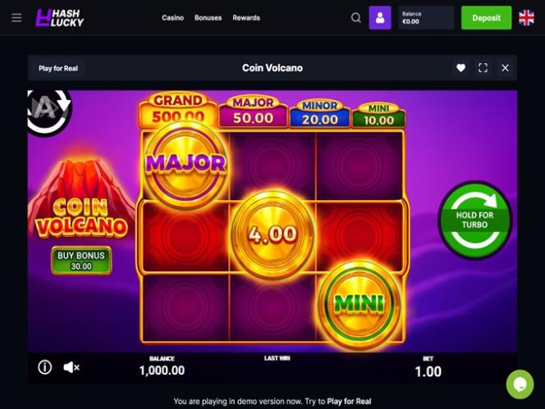Change language via UK flag
Image resolution: width=545 pixels, height=409 pixels.
point(527,18)
